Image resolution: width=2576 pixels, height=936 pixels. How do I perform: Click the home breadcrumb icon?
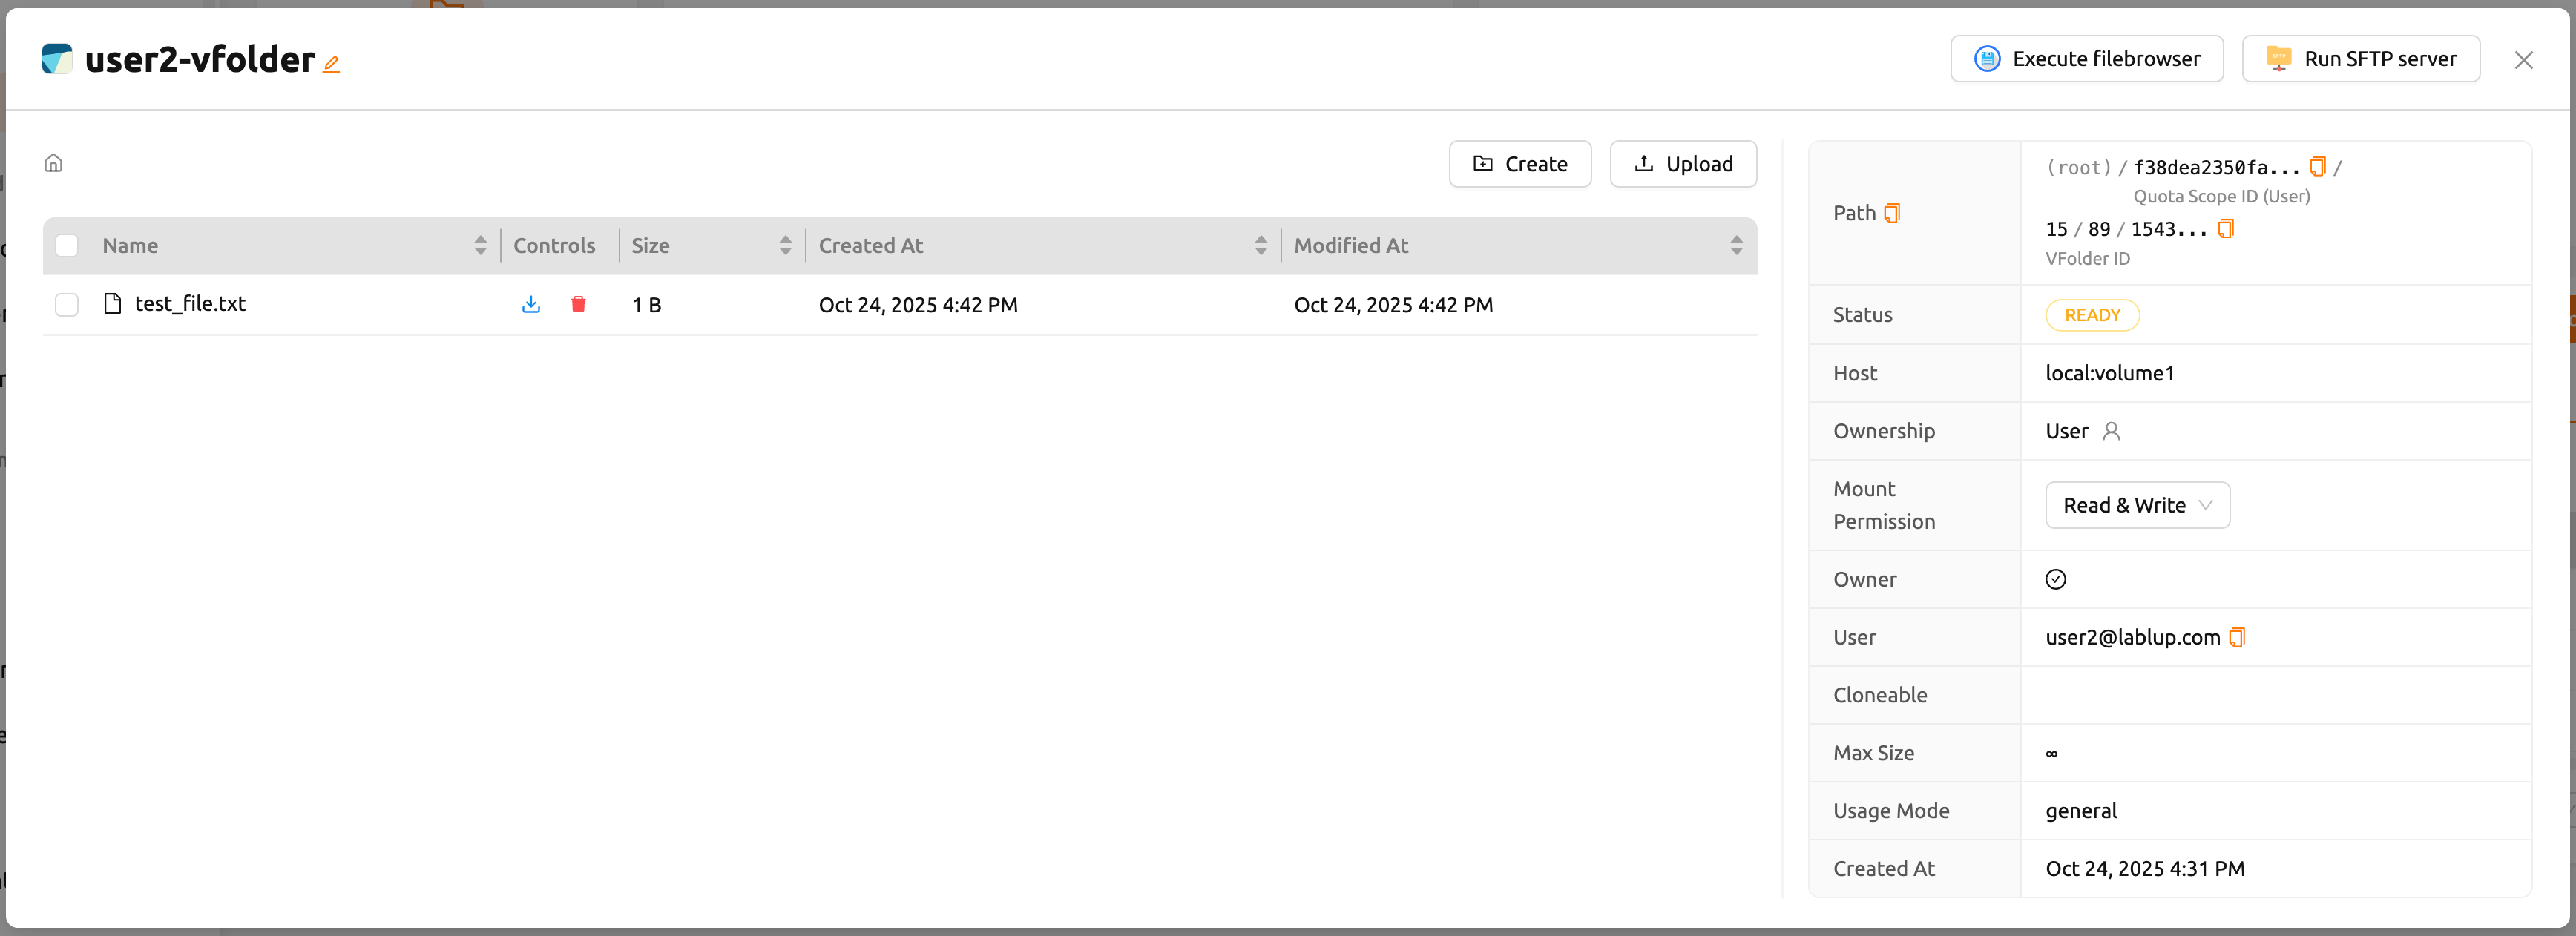[x=54, y=163]
